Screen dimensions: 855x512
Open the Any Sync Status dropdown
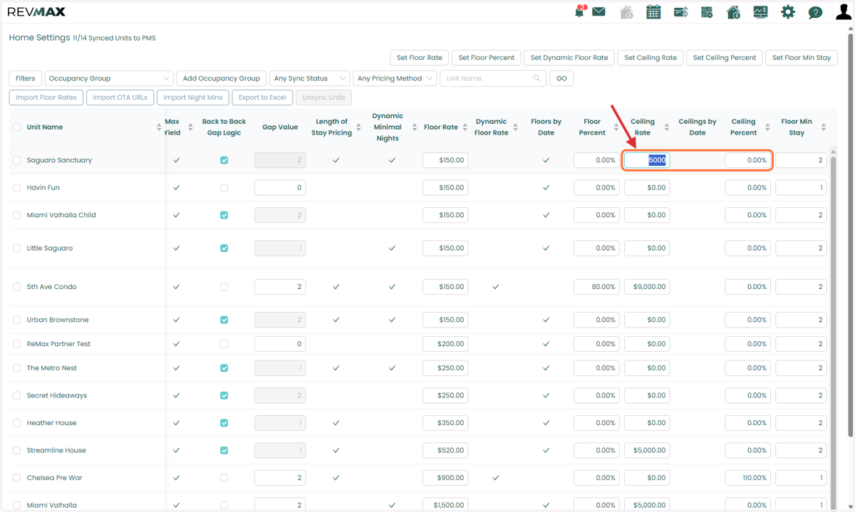coord(310,78)
